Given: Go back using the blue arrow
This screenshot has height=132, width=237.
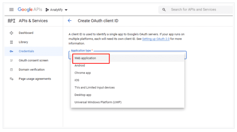Looking at the screenshot, I should point(70,21).
